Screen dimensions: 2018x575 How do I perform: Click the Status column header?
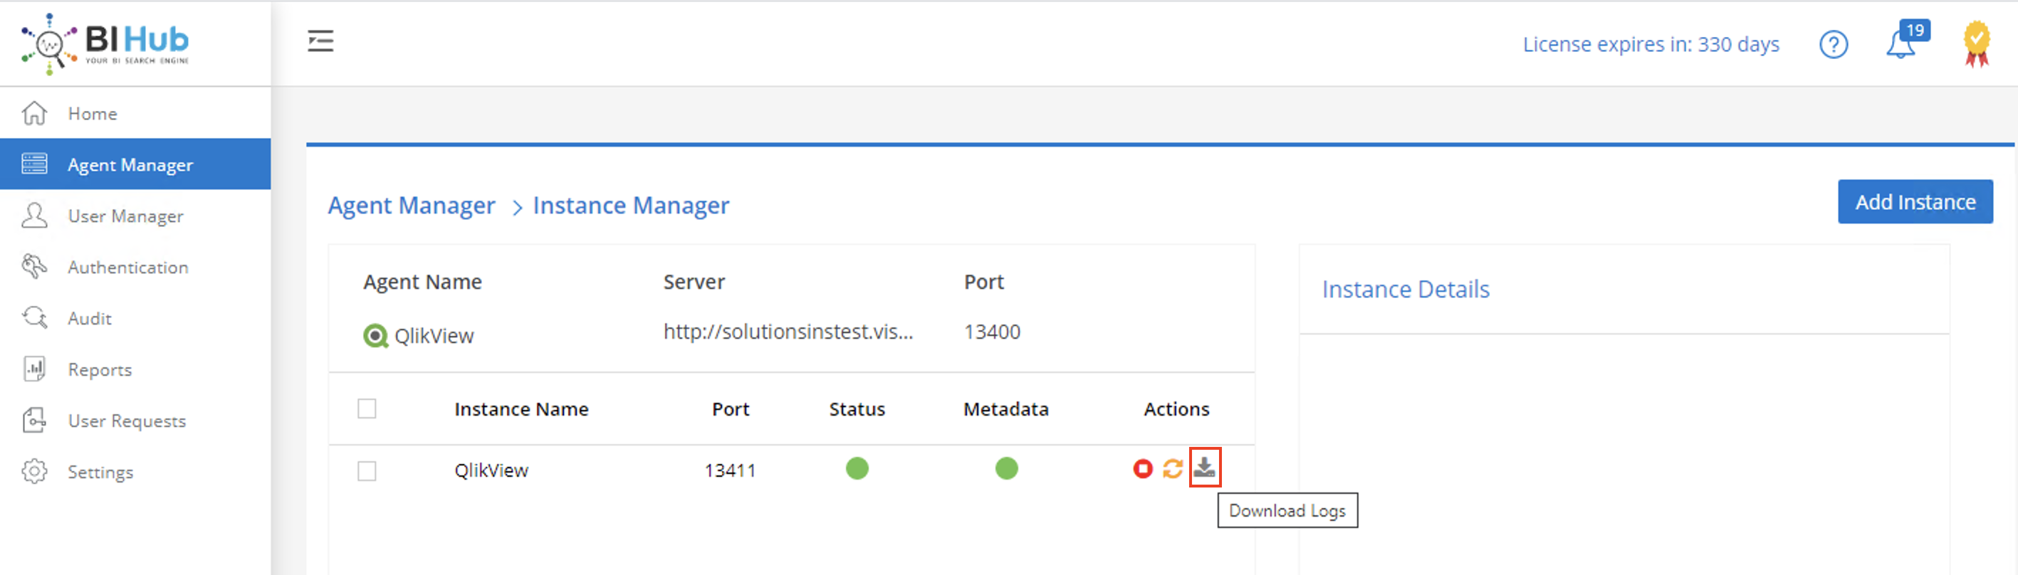point(857,409)
